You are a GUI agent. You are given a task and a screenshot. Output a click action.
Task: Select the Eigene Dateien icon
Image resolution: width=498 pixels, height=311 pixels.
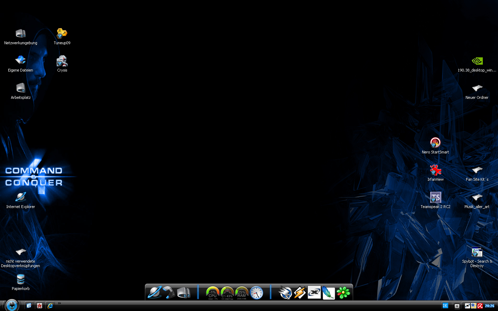tap(21, 64)
